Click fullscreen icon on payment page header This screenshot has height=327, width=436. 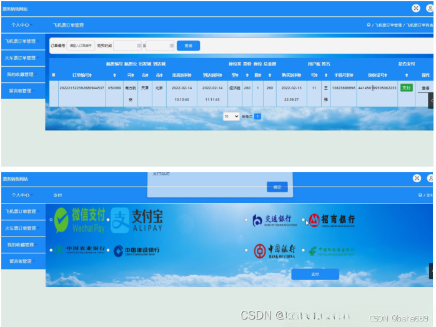coord(417,178)
